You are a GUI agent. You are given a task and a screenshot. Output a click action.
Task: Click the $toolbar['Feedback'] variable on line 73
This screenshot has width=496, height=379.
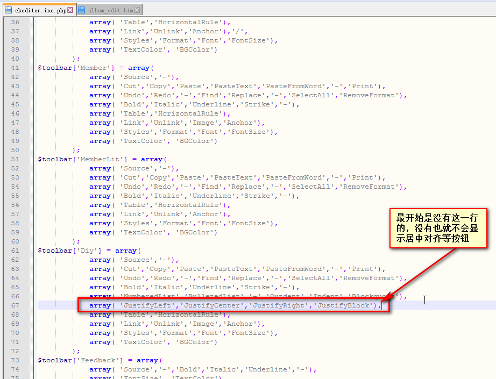point(80,360)
